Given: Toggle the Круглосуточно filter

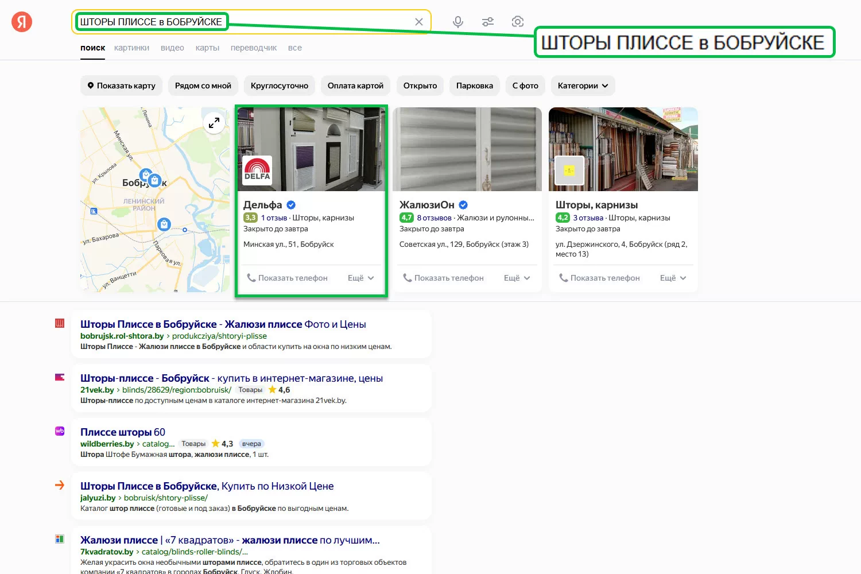Looking at the screenshot, I should coord(279,86).
